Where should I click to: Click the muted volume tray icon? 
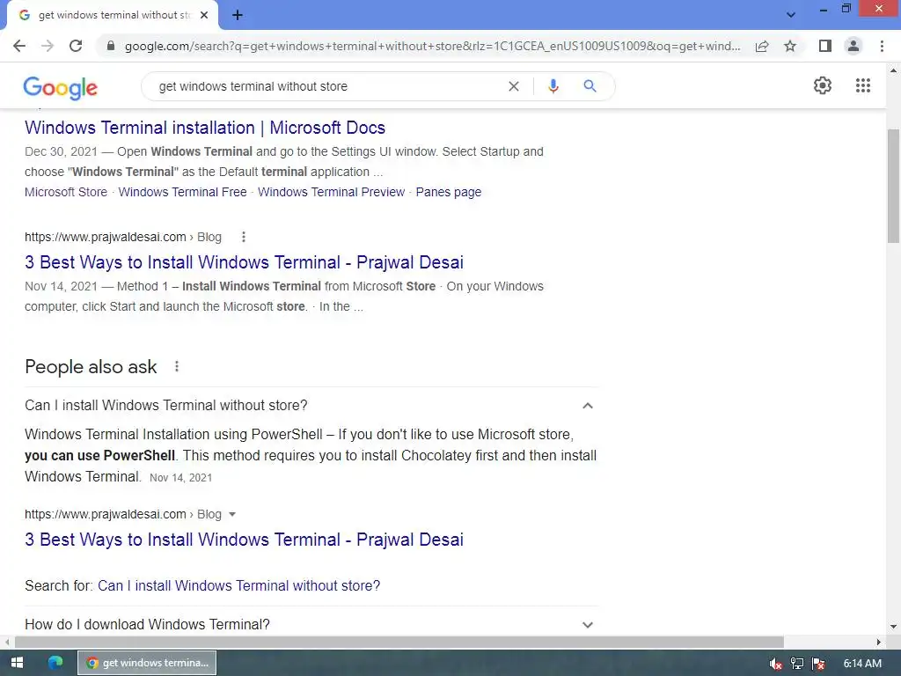click(x=776, y=664)
